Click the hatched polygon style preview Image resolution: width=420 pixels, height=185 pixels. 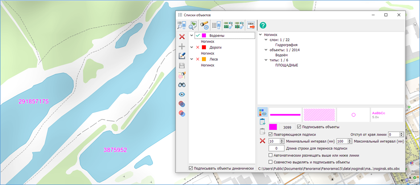click(x=319, y=114)
